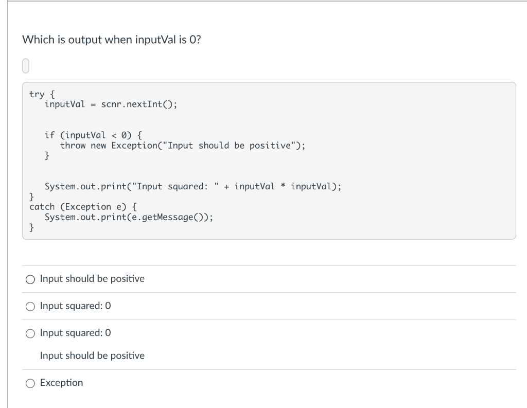Click the question text about inputVal
The width and height of the screenshot is (527, 408).
[112, 40]
